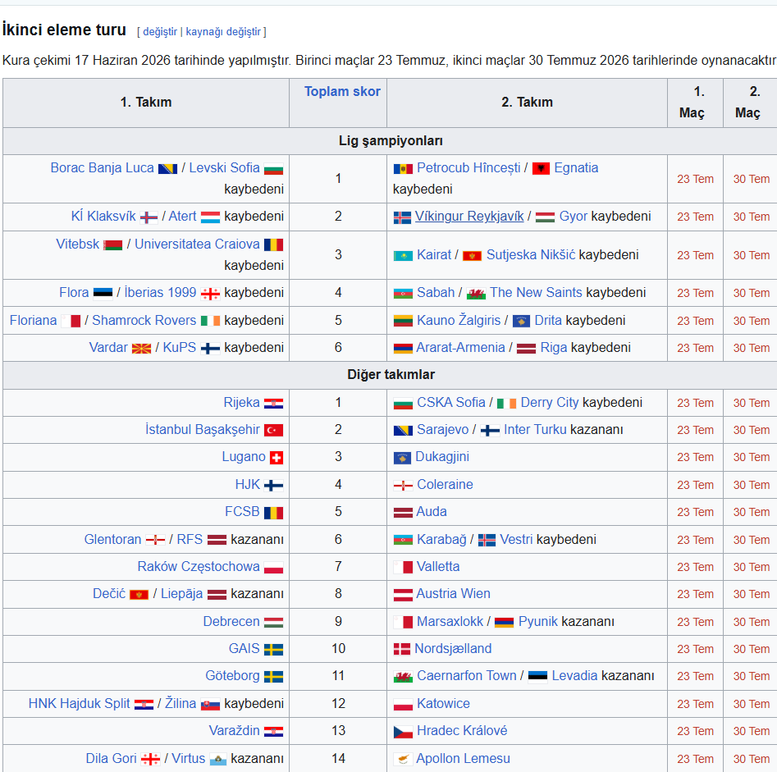Open the İstanbul Başakşehir link
The image size is (777, 772).
point(202,430)
